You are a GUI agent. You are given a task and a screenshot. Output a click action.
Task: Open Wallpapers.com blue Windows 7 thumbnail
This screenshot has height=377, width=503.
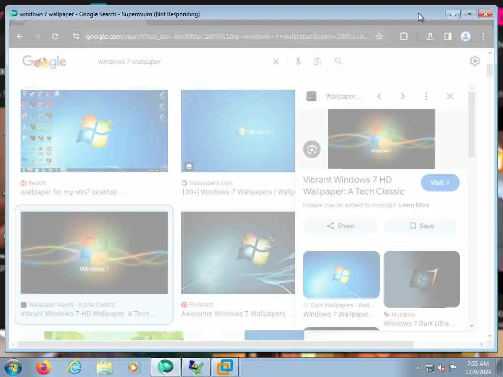coord(238,131)
